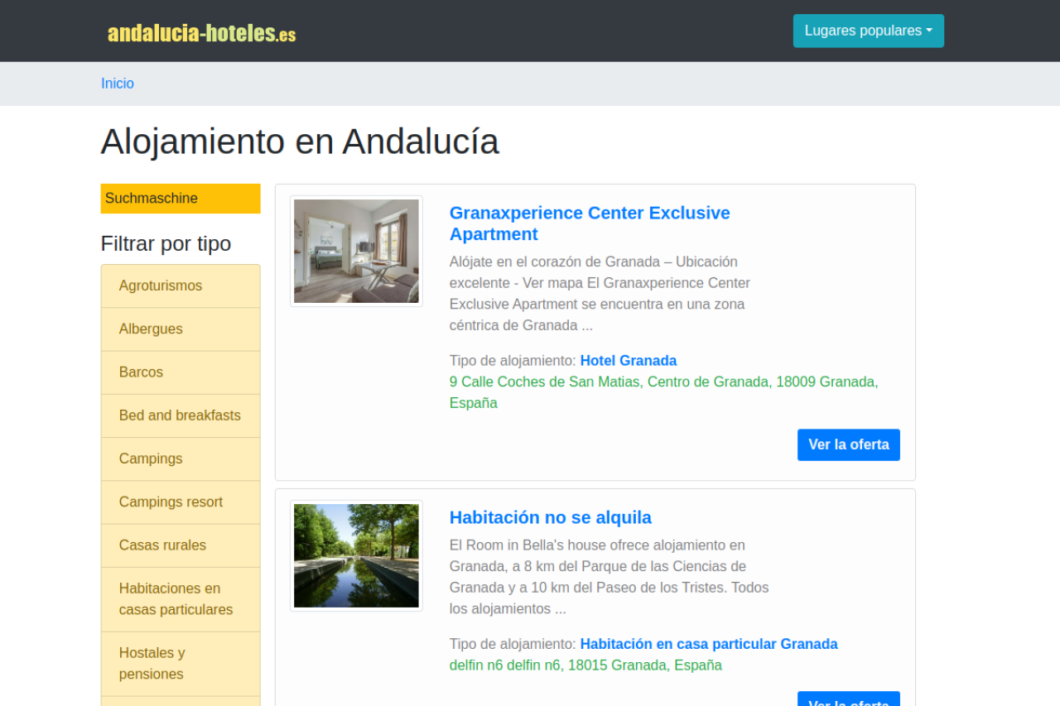The image size is (1060, 706).
Task: Show Casas rurales listings
Action: [162, 545]
